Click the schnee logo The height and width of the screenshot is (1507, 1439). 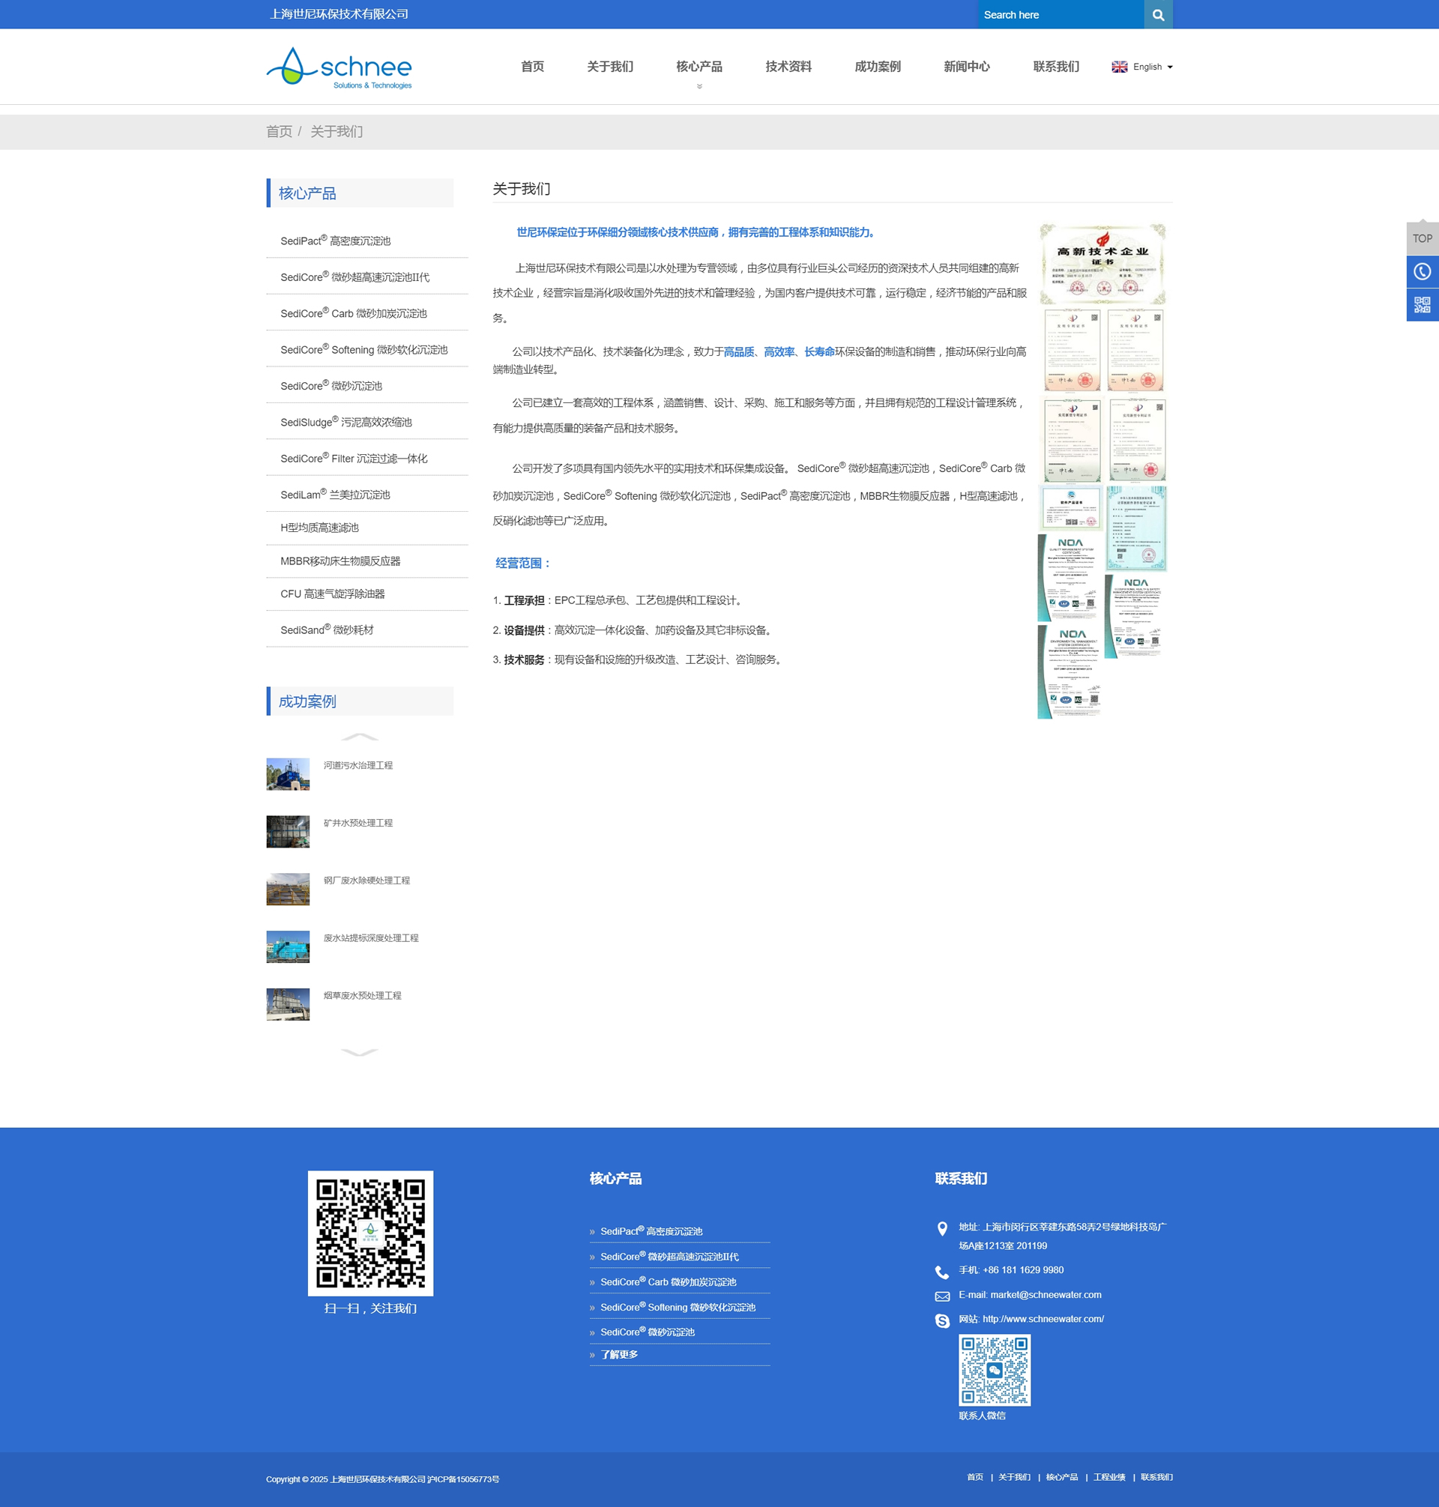click(339, 68)
